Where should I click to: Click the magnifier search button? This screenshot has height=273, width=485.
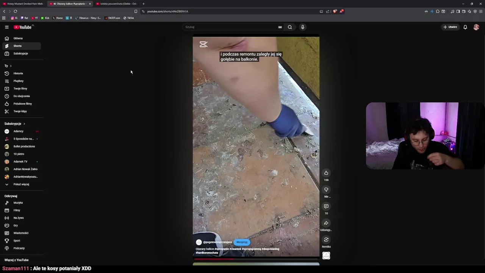pyautogui.click(x=290, y=27)
